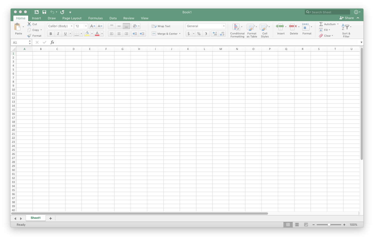Click the increase indent icon
The width and height of the screenshot is (374, 240).
142,34
